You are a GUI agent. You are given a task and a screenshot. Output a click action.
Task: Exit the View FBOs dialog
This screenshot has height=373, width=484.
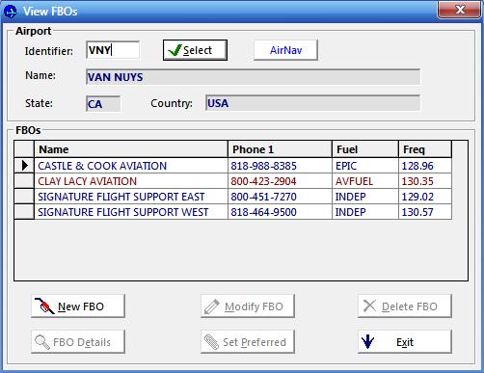coord(405,342)
